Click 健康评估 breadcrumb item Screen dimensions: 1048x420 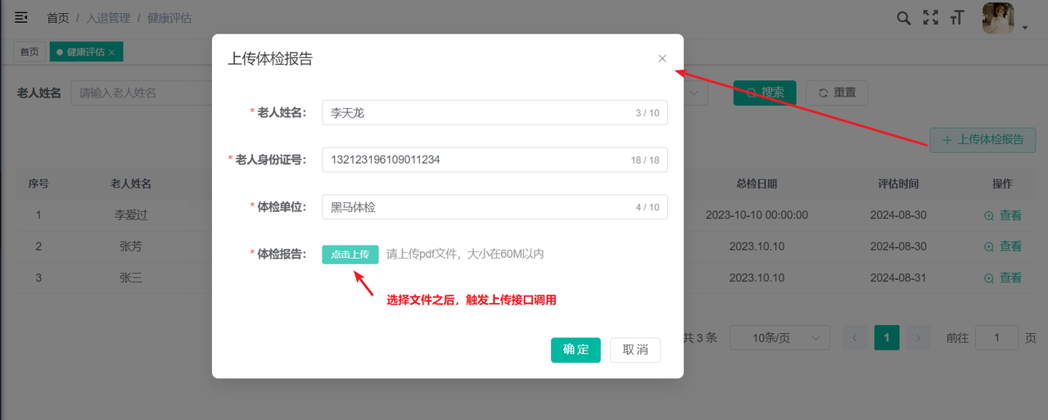tap(169, 17)
